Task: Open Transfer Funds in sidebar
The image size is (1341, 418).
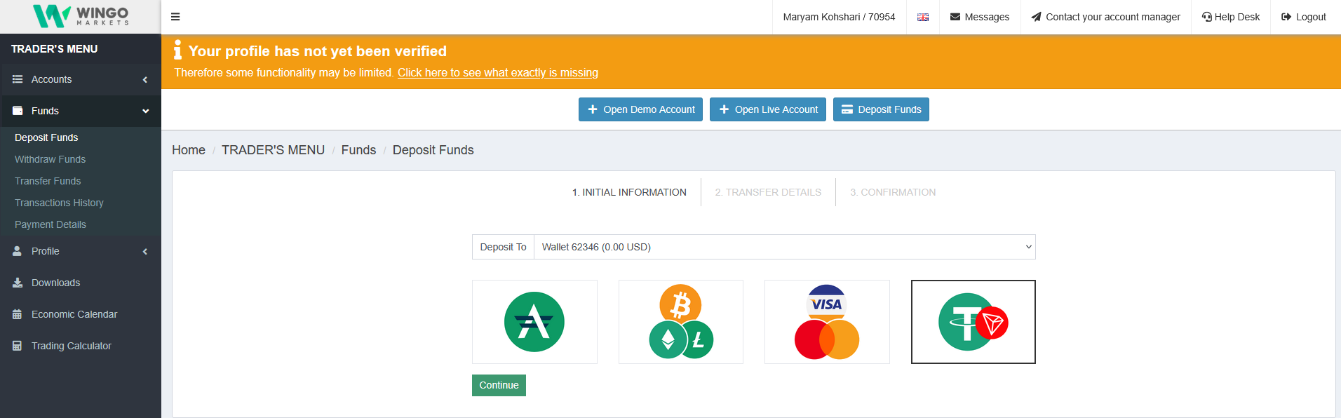Action: click(48, 181)
